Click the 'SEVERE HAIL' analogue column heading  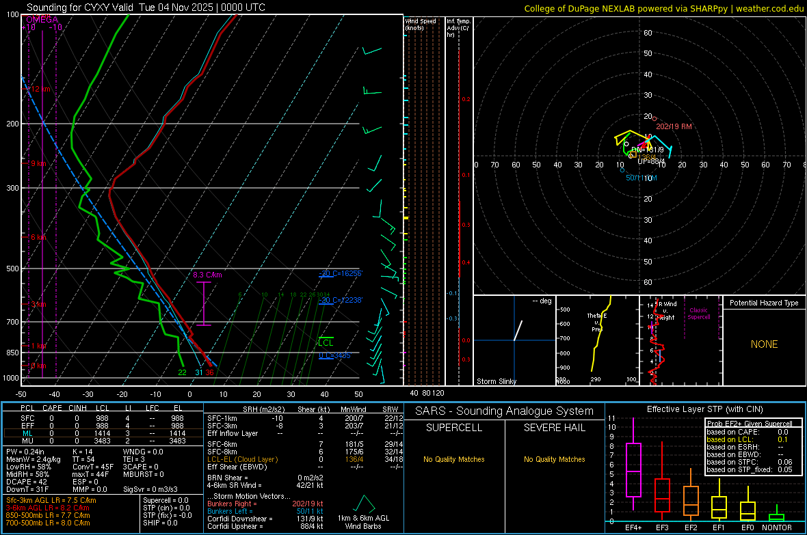pos(554,428)
